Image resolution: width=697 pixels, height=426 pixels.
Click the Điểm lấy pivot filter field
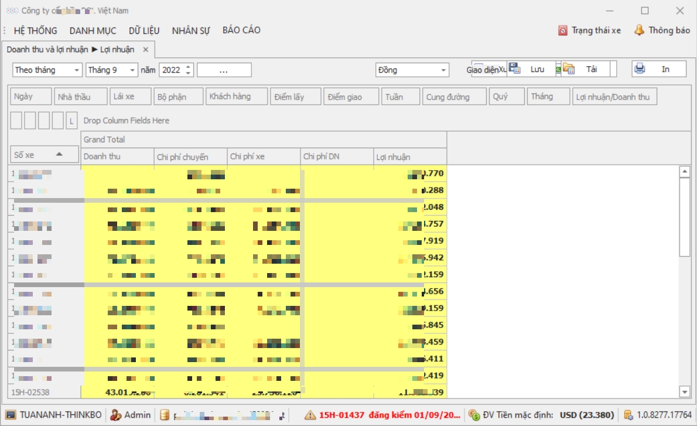click(x=296, y=97)
